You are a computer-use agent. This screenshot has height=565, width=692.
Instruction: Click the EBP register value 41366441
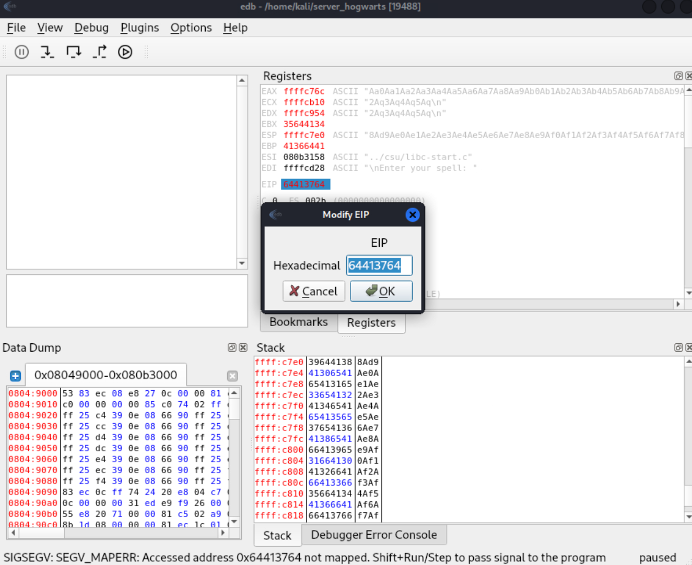(304, 146)
